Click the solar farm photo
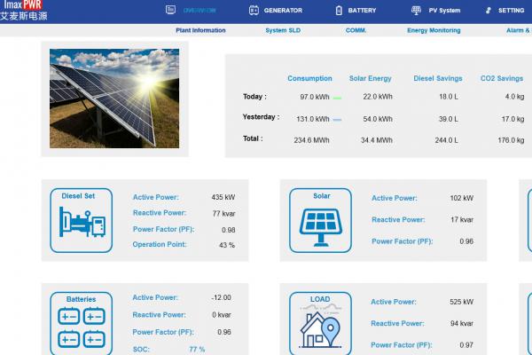This screenshot has width=532, height=355. [x=114, y=98]
